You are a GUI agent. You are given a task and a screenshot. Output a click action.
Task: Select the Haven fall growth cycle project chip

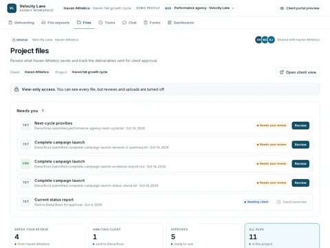pyautogui.click(x=89, y=72)
